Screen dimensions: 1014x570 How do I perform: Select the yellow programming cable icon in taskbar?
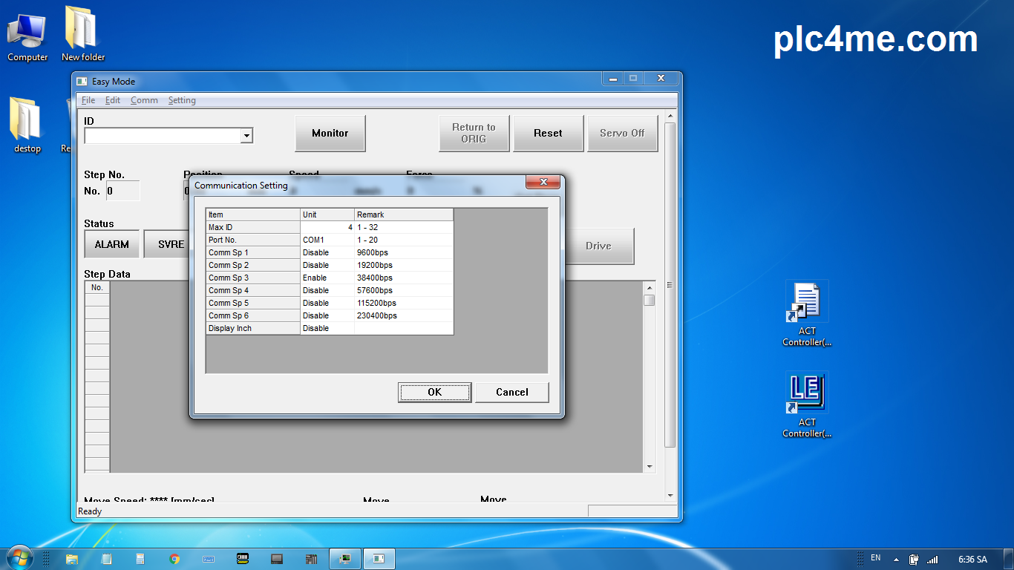point(243,558)
